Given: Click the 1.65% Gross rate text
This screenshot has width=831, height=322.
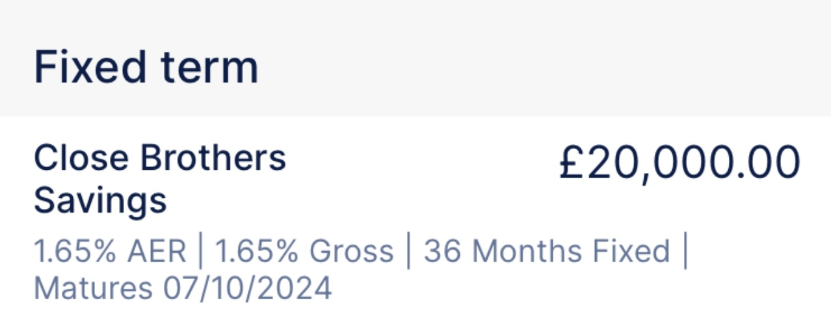Looking at the screenshot, I should [304, 252].
